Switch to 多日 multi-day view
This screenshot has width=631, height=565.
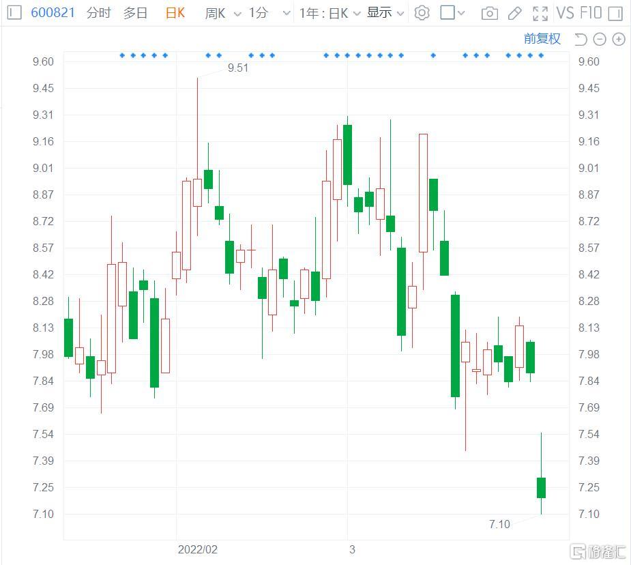pyautogui.click(x=135, y=13)
